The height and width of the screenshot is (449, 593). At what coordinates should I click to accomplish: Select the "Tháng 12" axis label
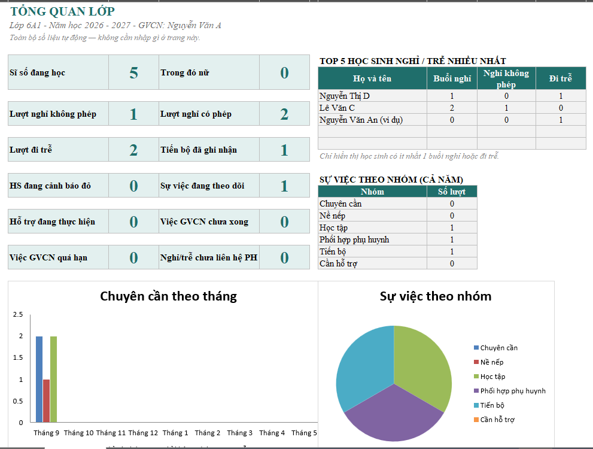point(143,433)
